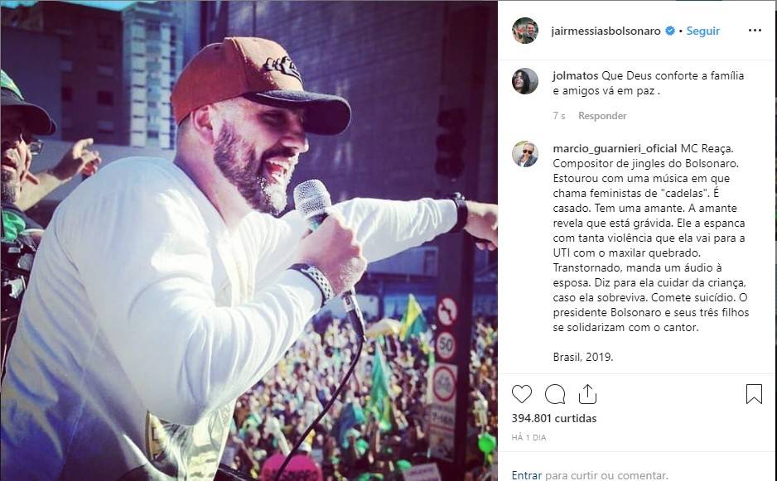Like the post with the heart icon
Screen dimensions: 777x481
coord(521,394)
